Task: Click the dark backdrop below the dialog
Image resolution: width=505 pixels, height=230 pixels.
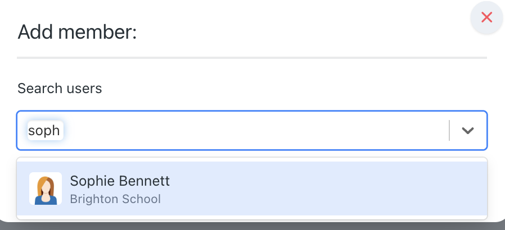Action: click(252, 226)
